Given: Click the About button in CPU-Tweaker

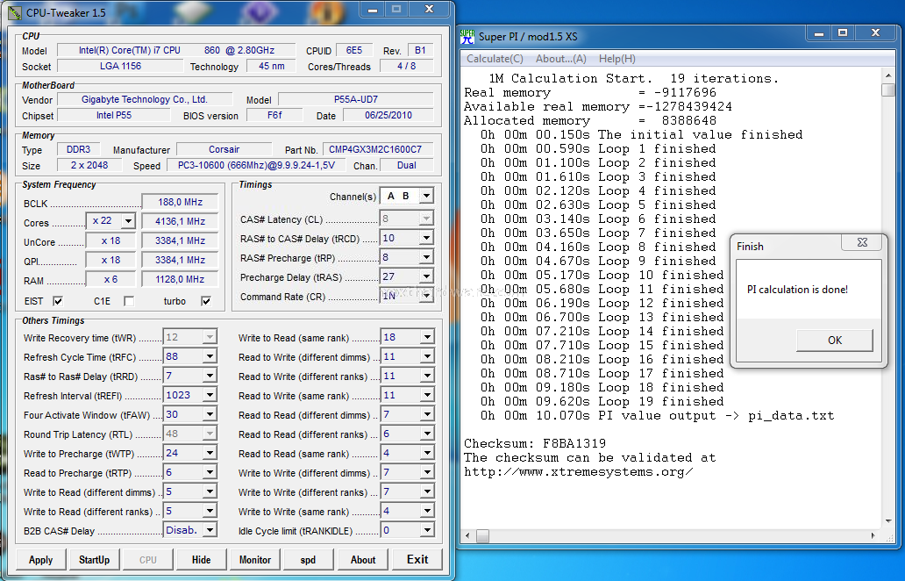Looking at the screenshot, I should pos(363,560).
